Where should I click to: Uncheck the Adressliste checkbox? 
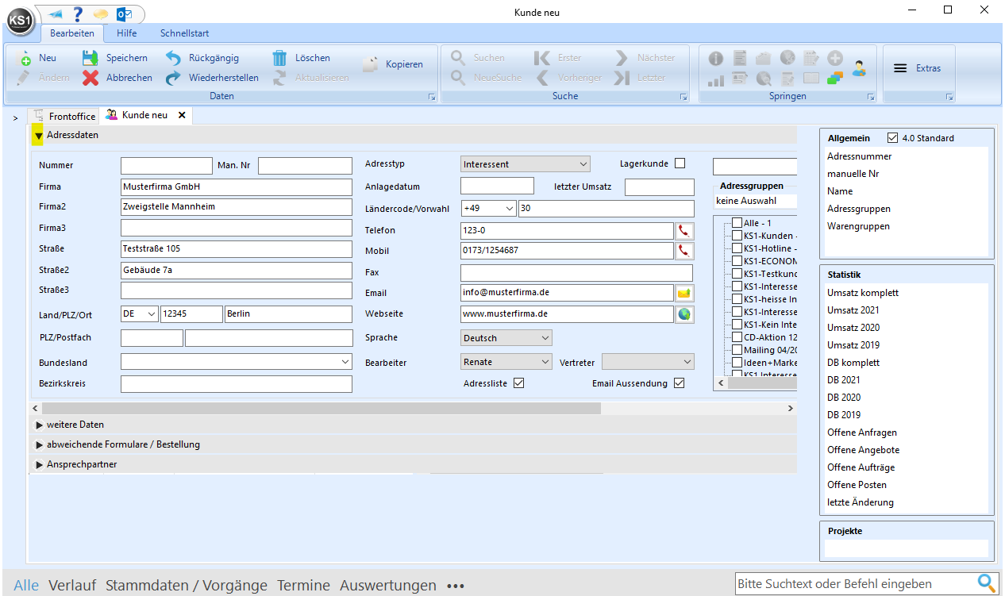(519, 383)
